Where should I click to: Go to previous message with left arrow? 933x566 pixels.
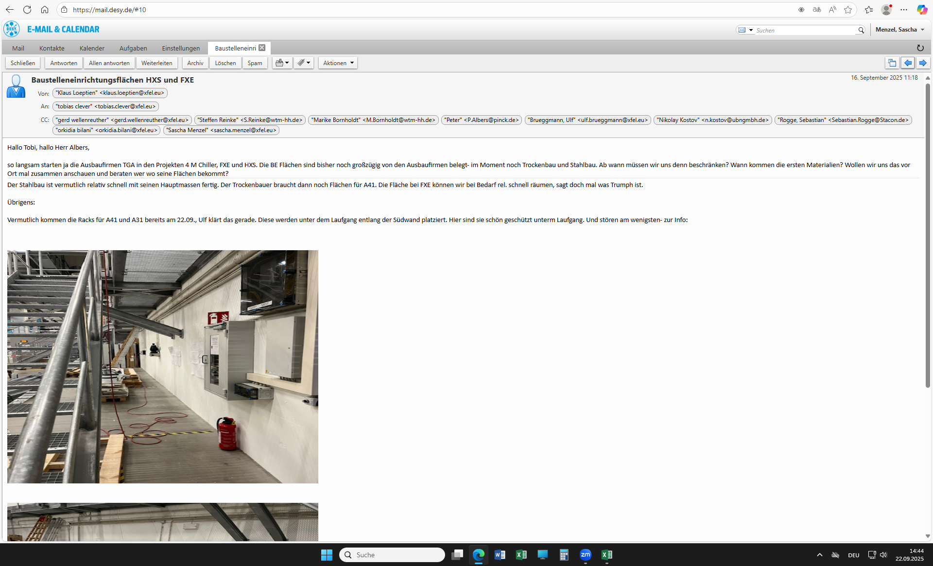(907, 63)
